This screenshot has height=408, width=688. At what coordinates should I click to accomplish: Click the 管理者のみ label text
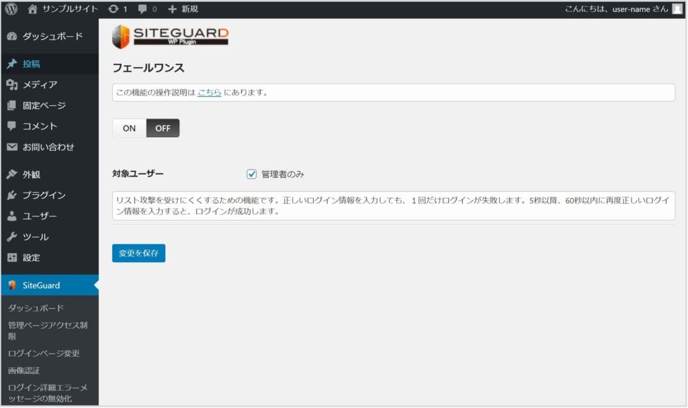click(x=283, y=174)
